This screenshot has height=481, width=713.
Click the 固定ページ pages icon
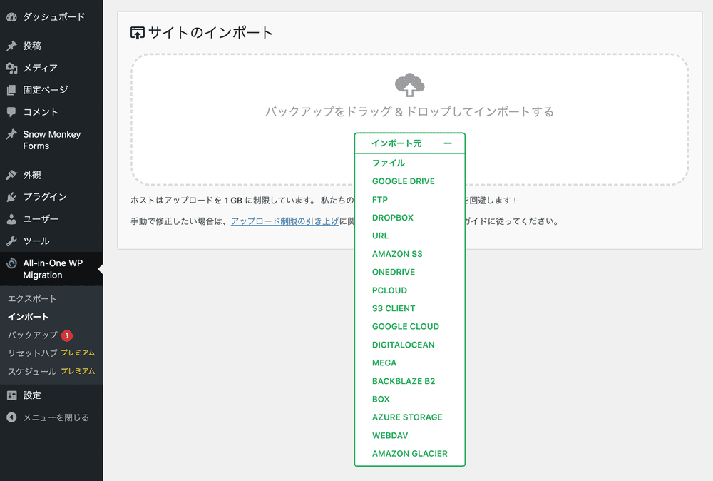pyautogui.click(x=11, y=89)
